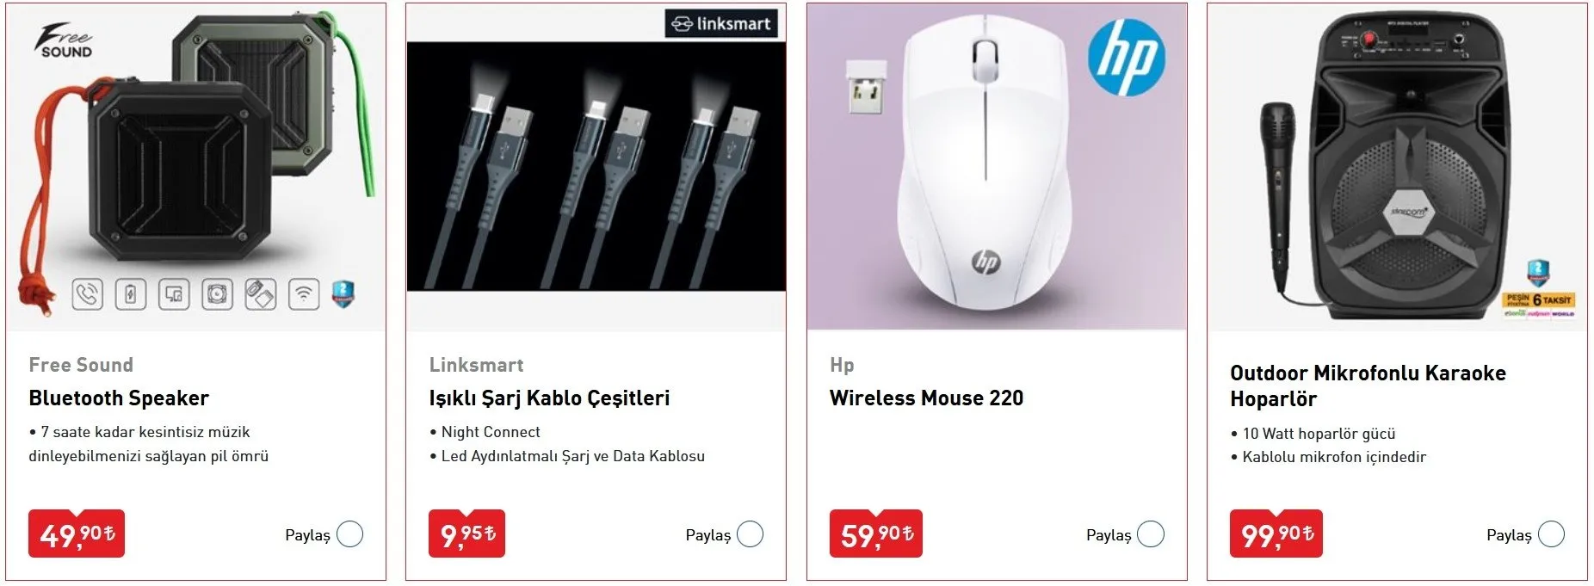Click the USB and memory card icon
Screen dimensions: 1594x586
click(x=260, y=294)
